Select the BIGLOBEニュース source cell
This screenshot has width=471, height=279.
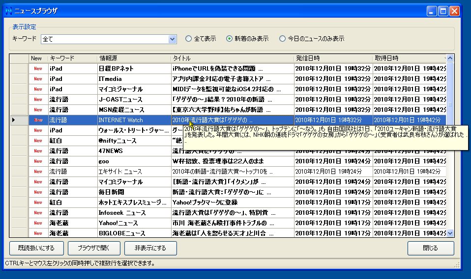pyautogui.click(x=134, y=233)
